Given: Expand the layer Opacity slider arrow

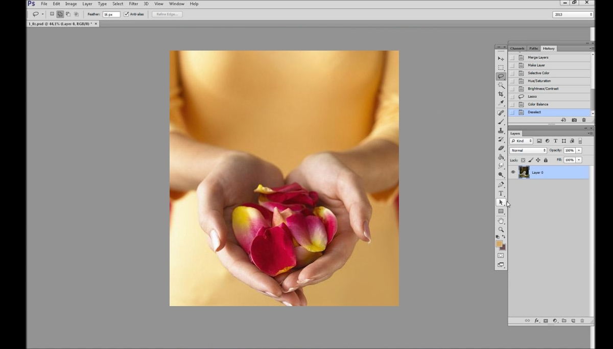Looking at the screenshot, I should (579, 151).
